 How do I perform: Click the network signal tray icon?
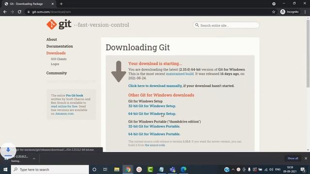pyautogui.click(x=266, y=170)
